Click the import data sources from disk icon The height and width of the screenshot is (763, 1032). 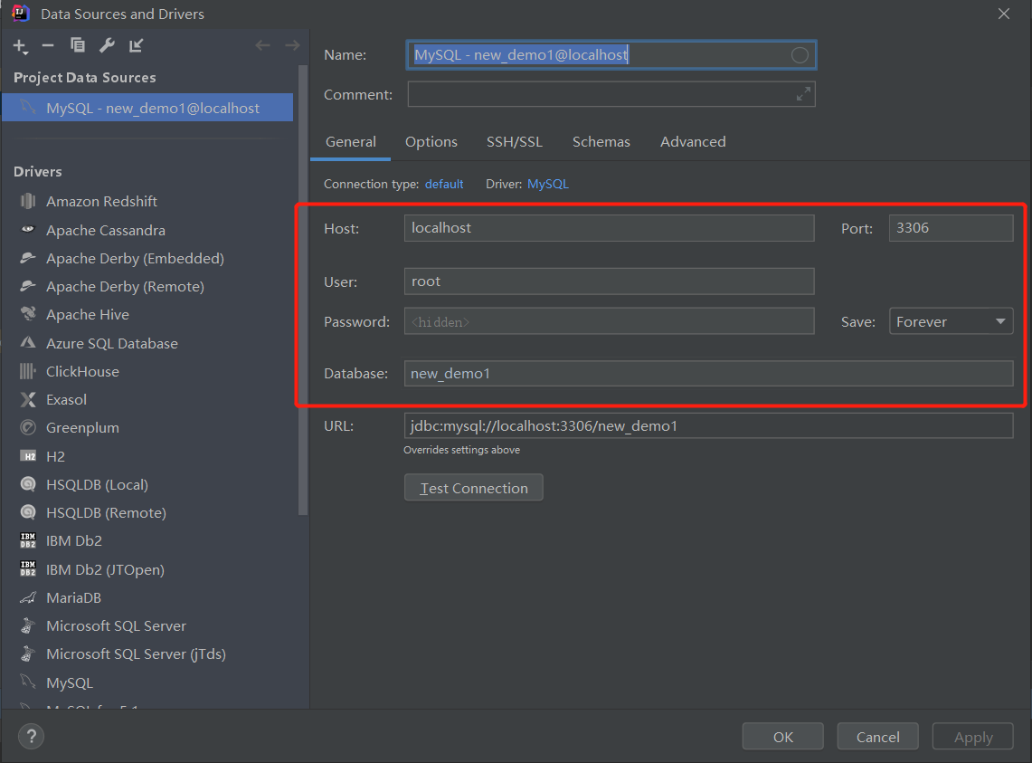[x=134, y=45]
